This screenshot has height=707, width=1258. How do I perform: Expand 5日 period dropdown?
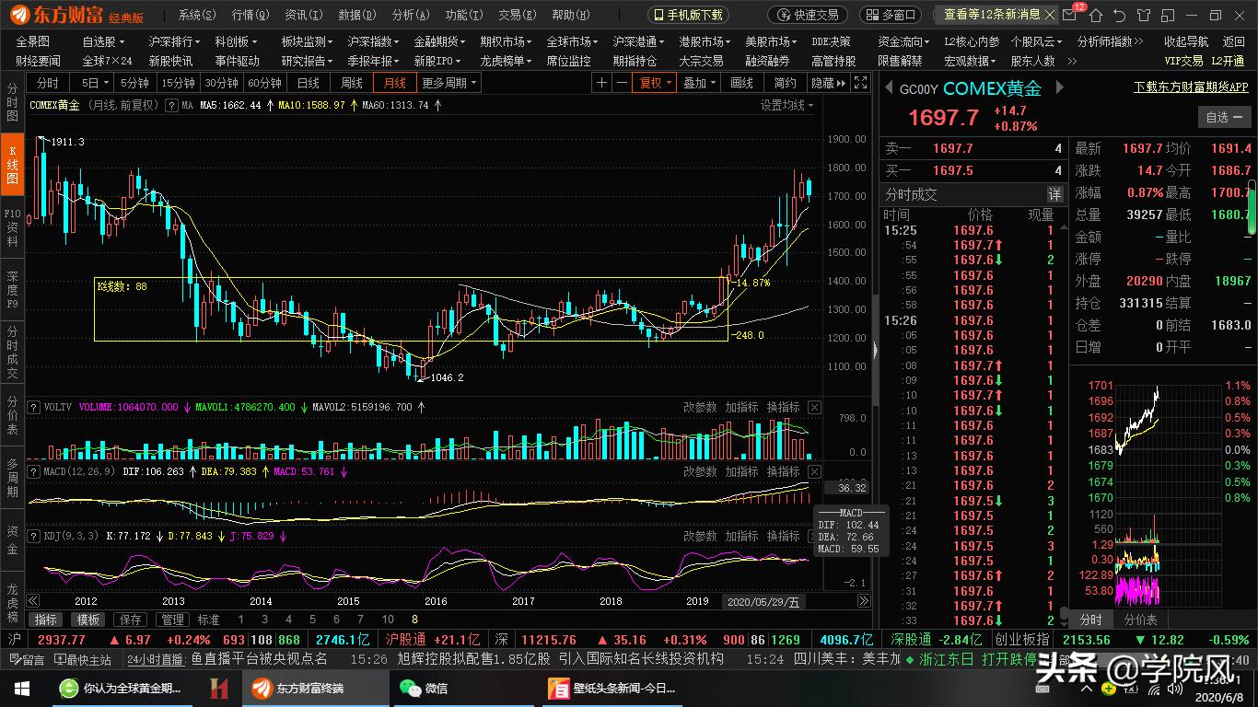click(x=94, y=83)
